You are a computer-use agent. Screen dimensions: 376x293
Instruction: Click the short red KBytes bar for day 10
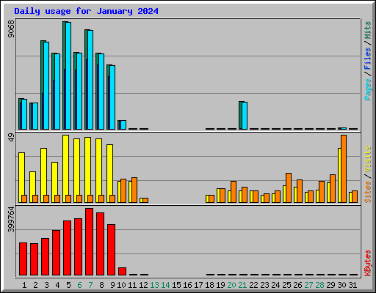tap(123, 271)
